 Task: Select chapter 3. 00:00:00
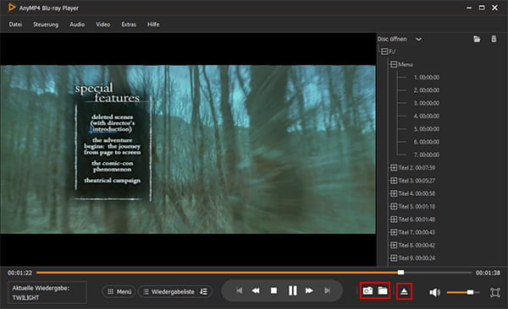427,103
